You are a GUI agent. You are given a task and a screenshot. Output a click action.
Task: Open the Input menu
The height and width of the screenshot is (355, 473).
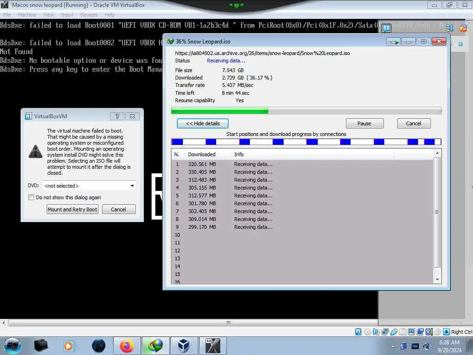[x=67, y=15]
